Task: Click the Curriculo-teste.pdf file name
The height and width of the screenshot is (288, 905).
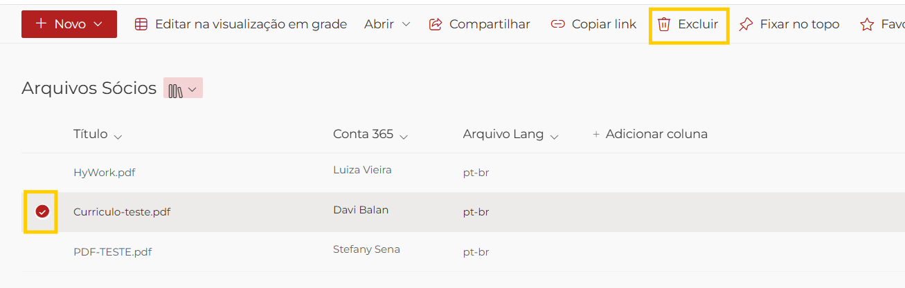Action: (x=122, y=212)
